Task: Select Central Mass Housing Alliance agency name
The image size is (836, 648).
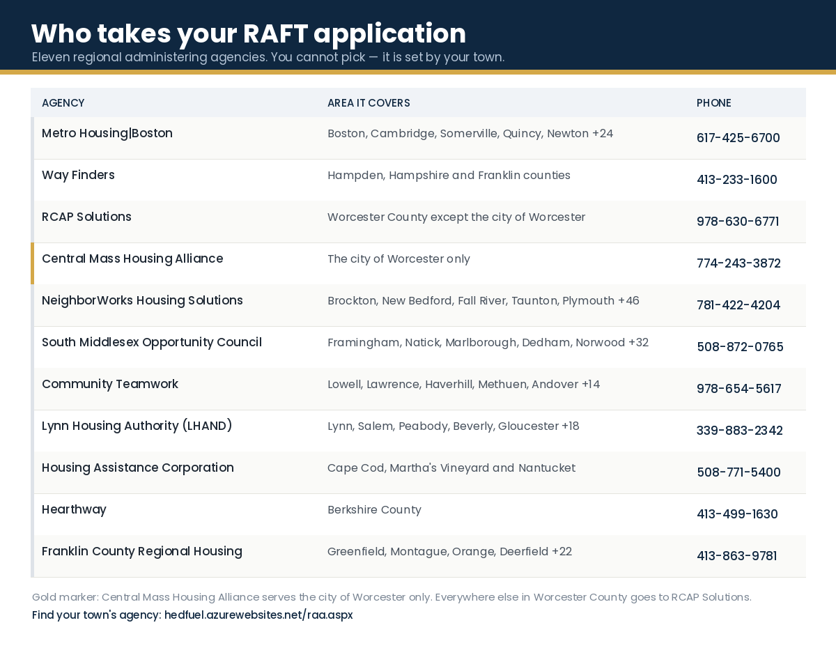Action: 132,259
